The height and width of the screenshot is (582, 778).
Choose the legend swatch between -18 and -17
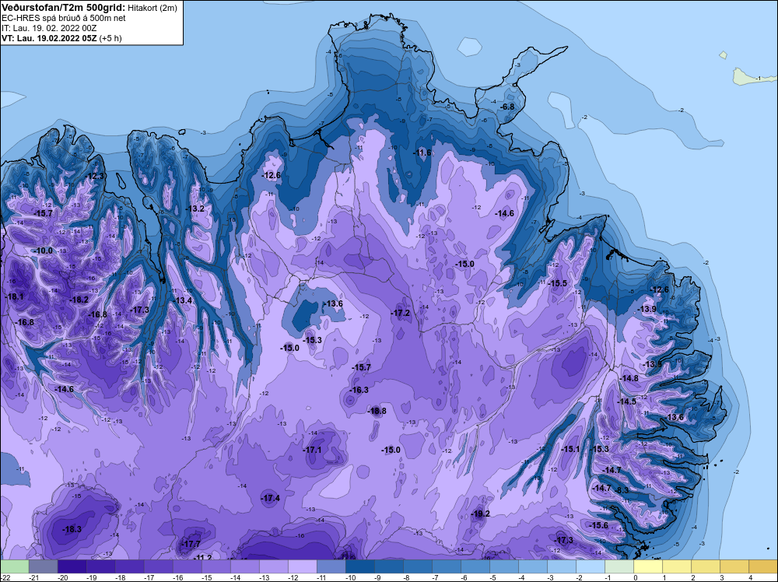(x=129, y=566)
